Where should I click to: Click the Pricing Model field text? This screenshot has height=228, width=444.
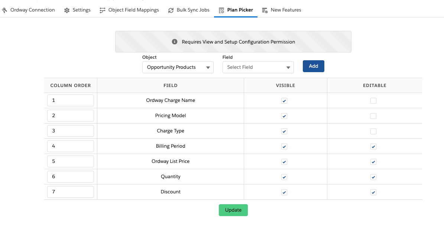[x=171, y=116]
